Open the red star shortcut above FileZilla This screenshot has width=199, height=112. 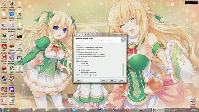pos(4,49)
